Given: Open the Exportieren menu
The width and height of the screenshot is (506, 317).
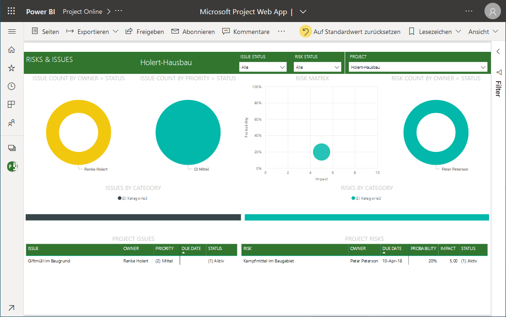Looking at the screenshot, I should pyautogui.click(x=92, y=31).
